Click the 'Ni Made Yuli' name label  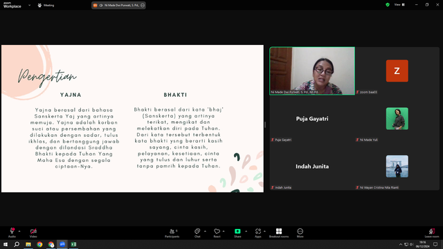(369, 140)
